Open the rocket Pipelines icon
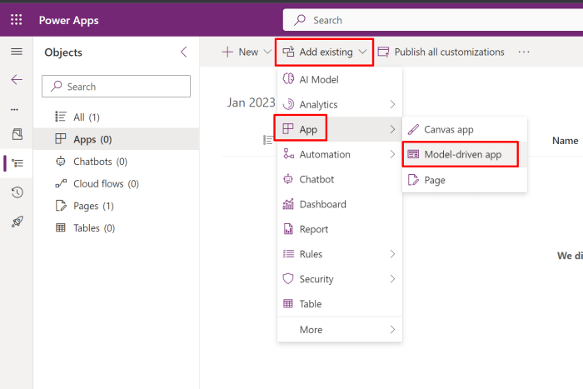Screen dimensions: 583x389 click(17, 222)
